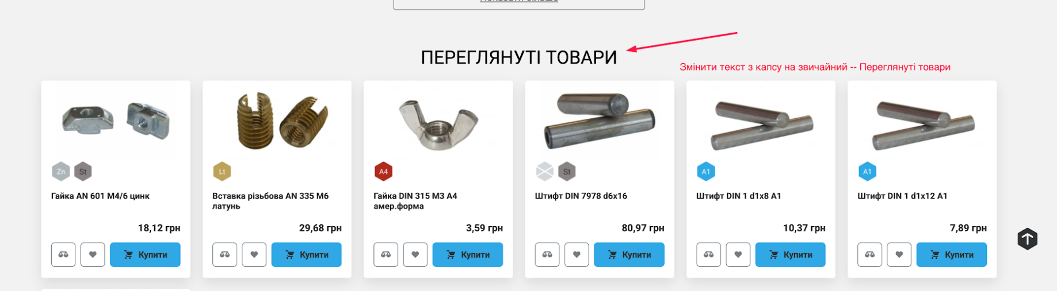Favorite the Вставка різьбова AN 335 item

(x=254, y=255)
